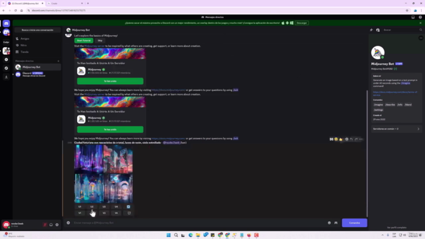The height and width of the screenshot is (239, 425).
Task: Add thumbs up reaction to message
Action: click(x=341, y=139)
